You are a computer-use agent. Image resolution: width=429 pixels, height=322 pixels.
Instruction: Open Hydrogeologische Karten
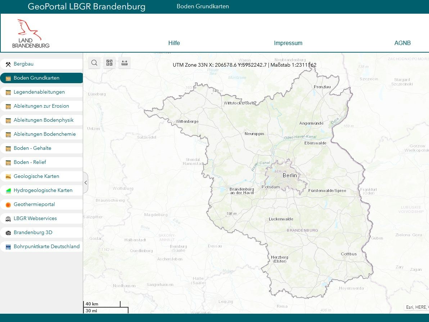pyautogui.click(x=41, y=190)
